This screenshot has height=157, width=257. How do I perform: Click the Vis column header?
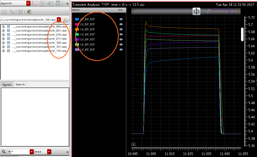[121, 10]
